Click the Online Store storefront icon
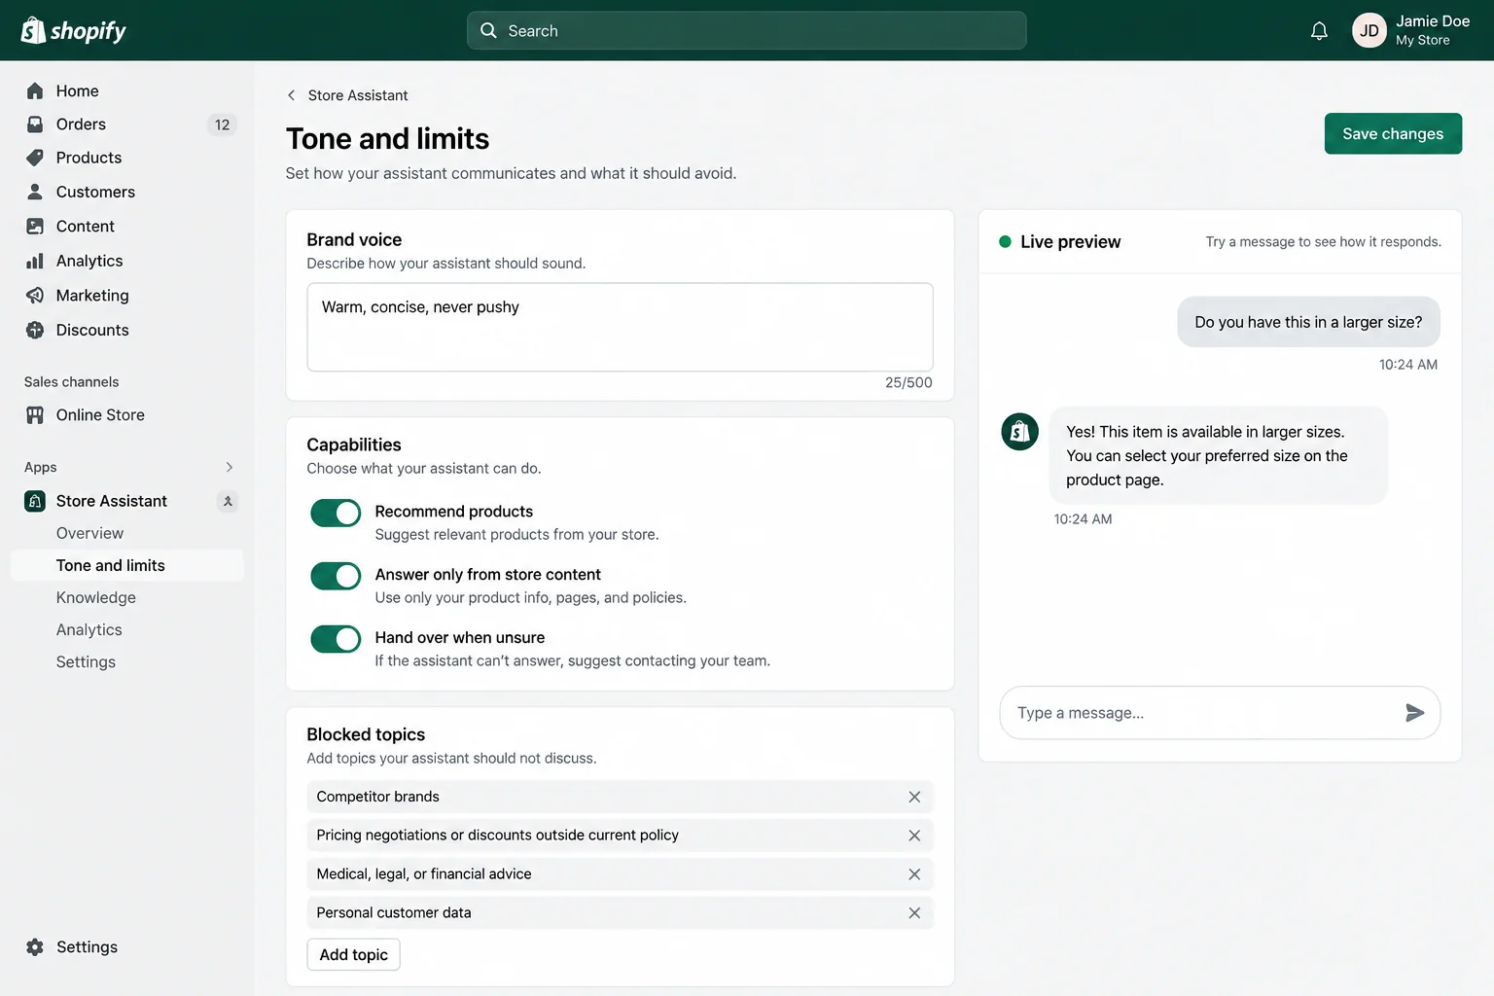The image size is (1494, 996). pos(35,414)
